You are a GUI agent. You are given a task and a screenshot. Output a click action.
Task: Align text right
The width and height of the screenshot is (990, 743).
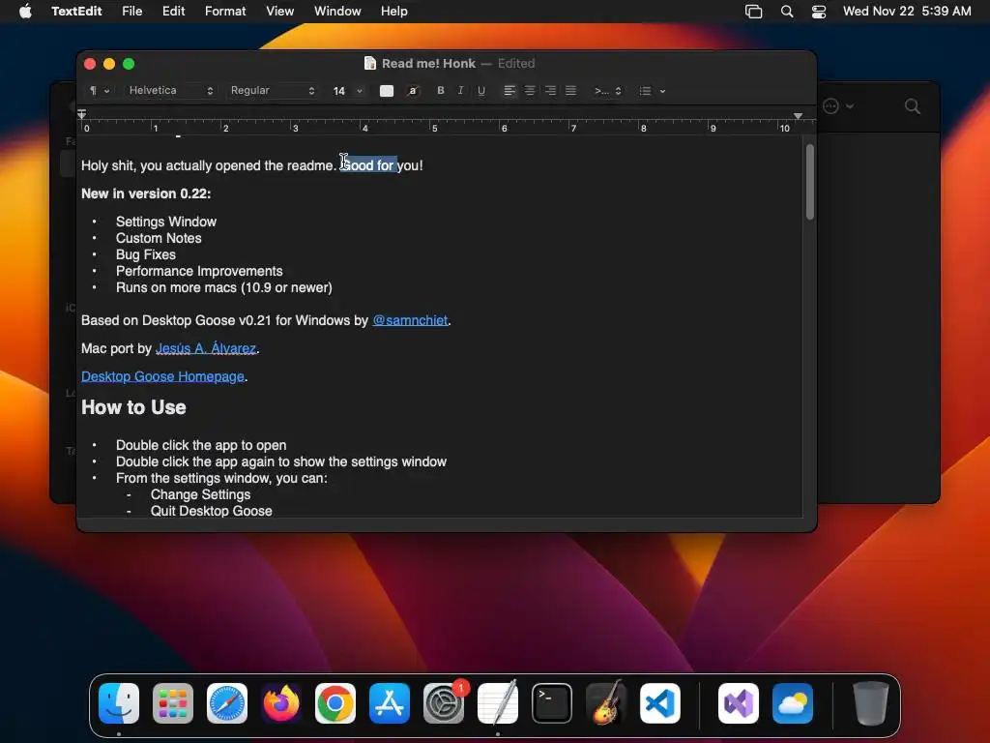550,90
